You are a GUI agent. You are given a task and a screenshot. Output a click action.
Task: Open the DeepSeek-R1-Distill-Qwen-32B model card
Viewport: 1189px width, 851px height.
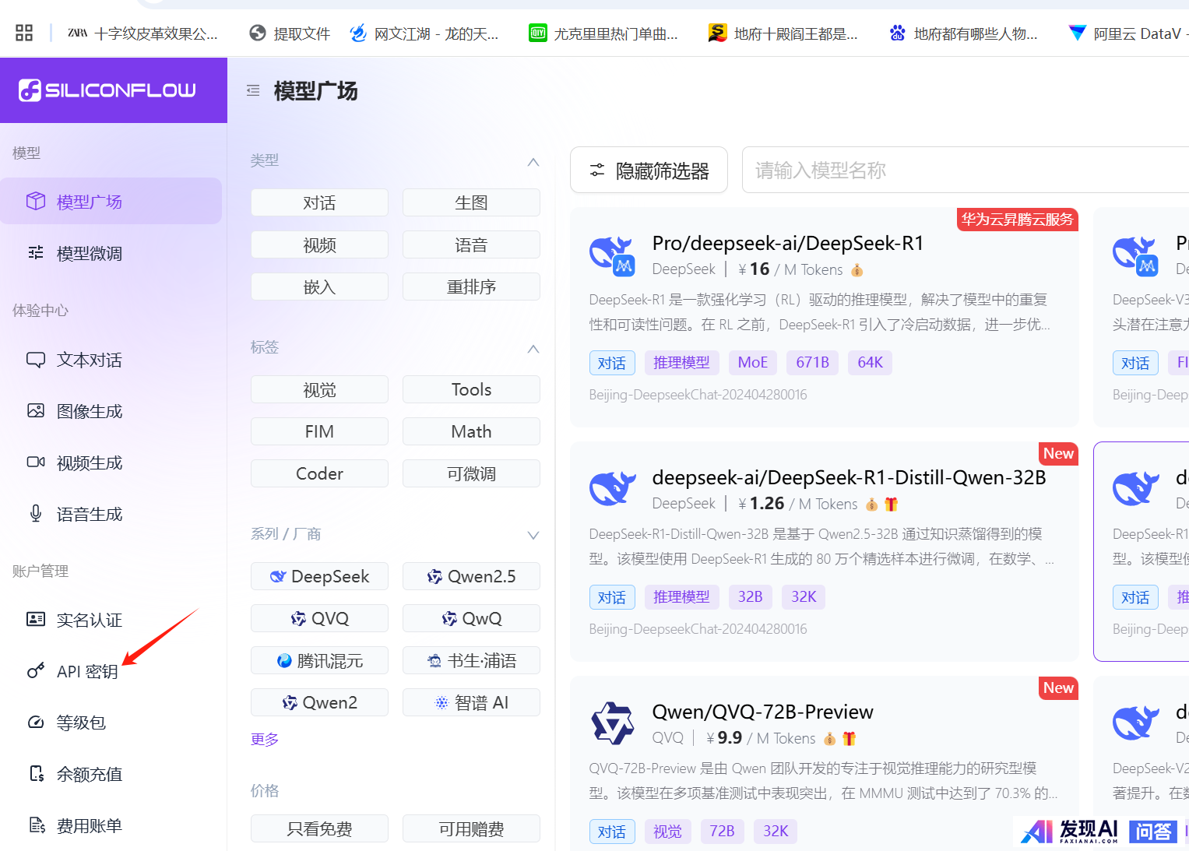[x=825, y=552]
